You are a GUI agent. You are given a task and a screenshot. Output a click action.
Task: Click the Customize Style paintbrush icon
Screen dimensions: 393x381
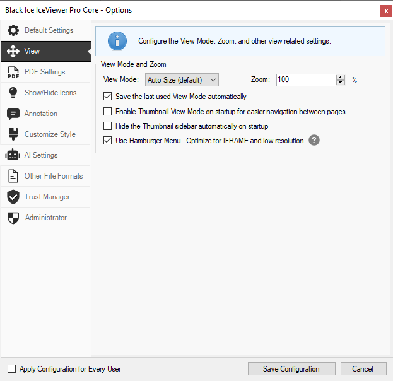point(13,134)
